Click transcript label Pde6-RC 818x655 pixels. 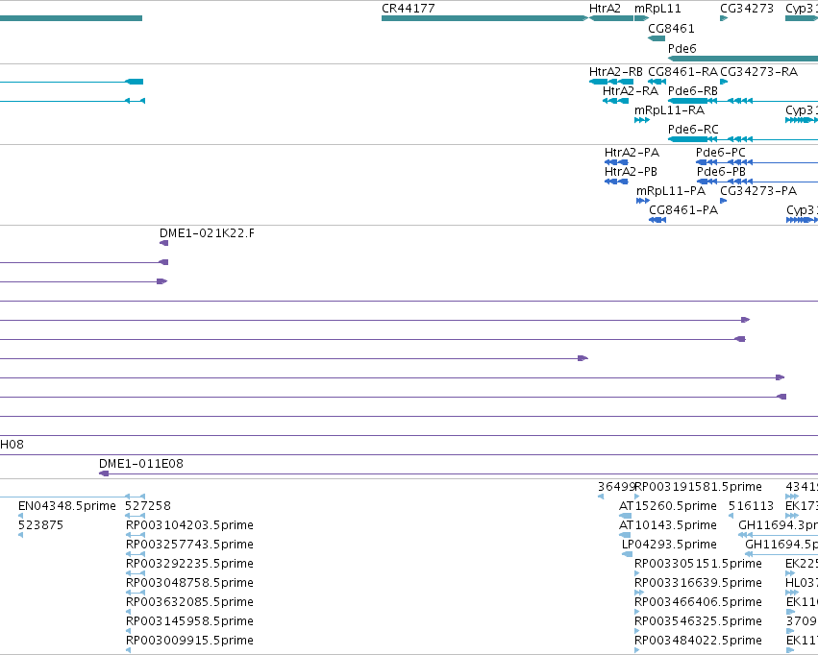(x=693, y=130)
